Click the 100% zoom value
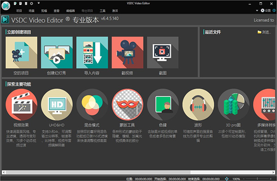Viewport: 277px width, 181px height. [236, 179]
